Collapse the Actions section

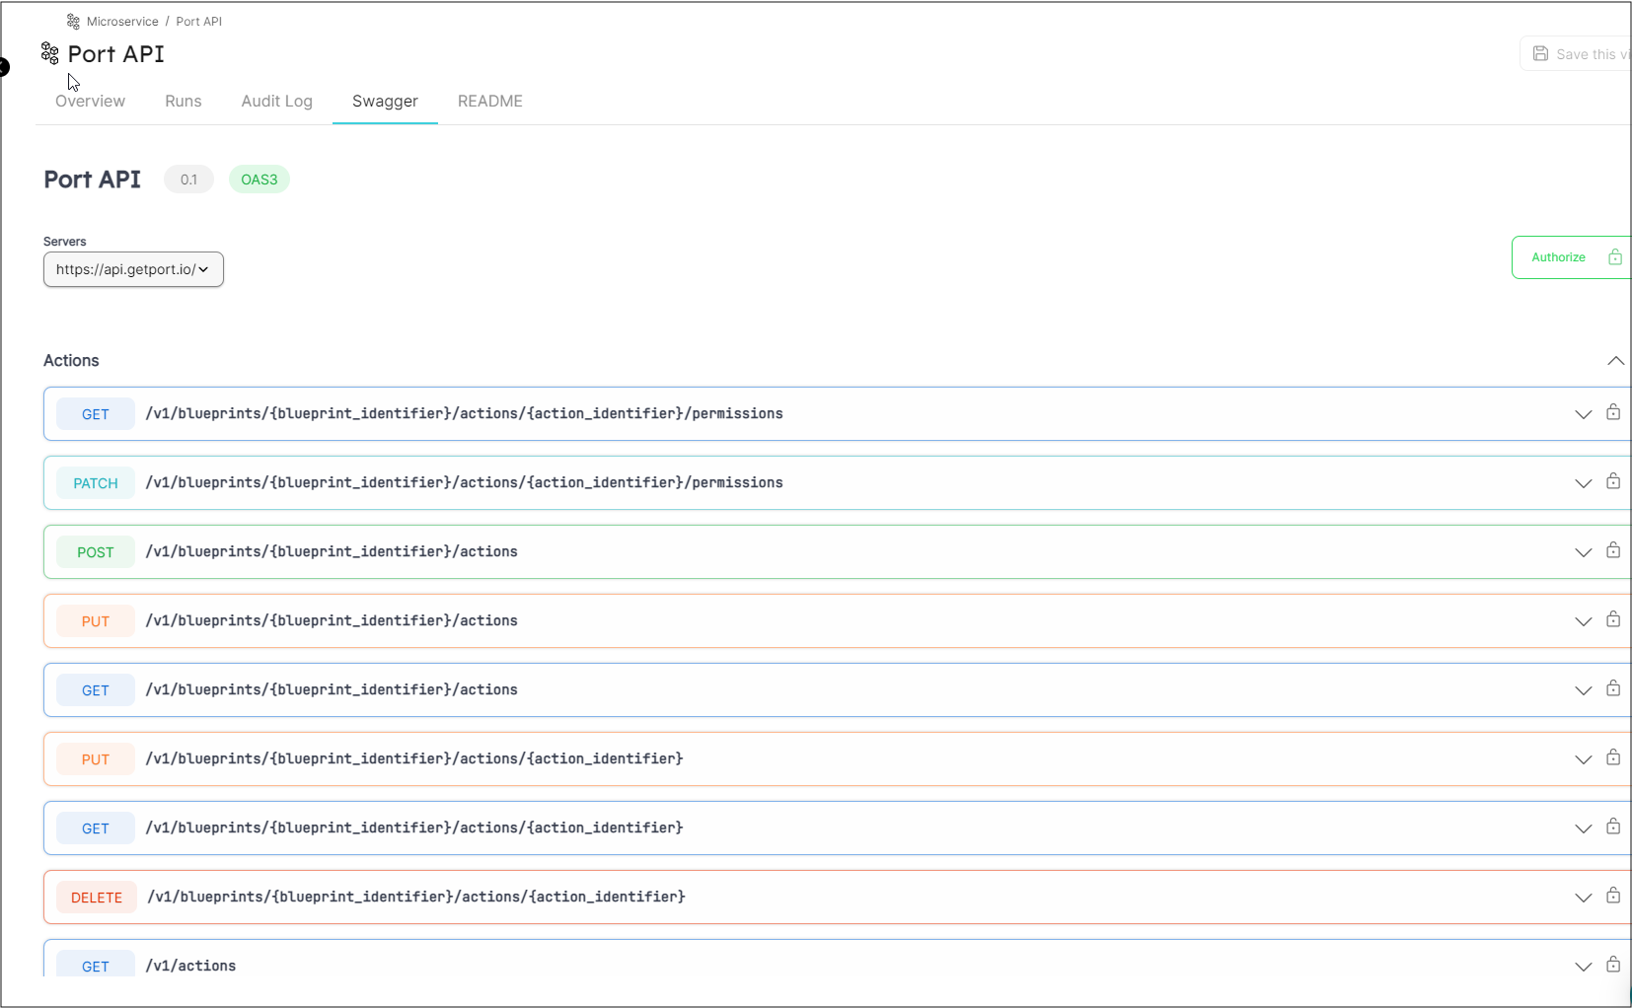[x=1615, y=361]
